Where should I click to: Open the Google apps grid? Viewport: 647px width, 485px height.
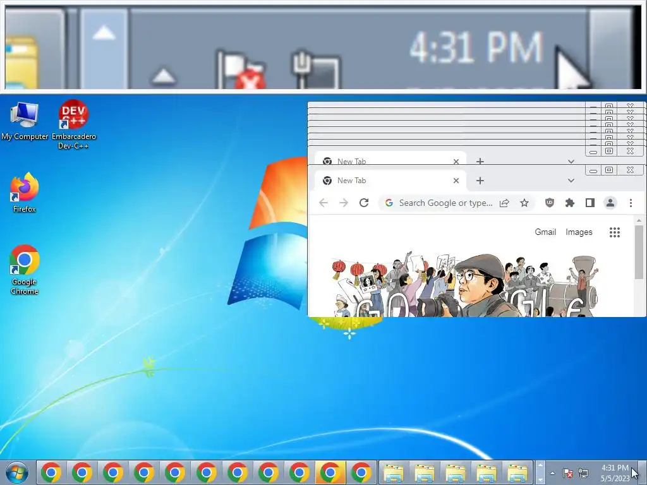615,232
